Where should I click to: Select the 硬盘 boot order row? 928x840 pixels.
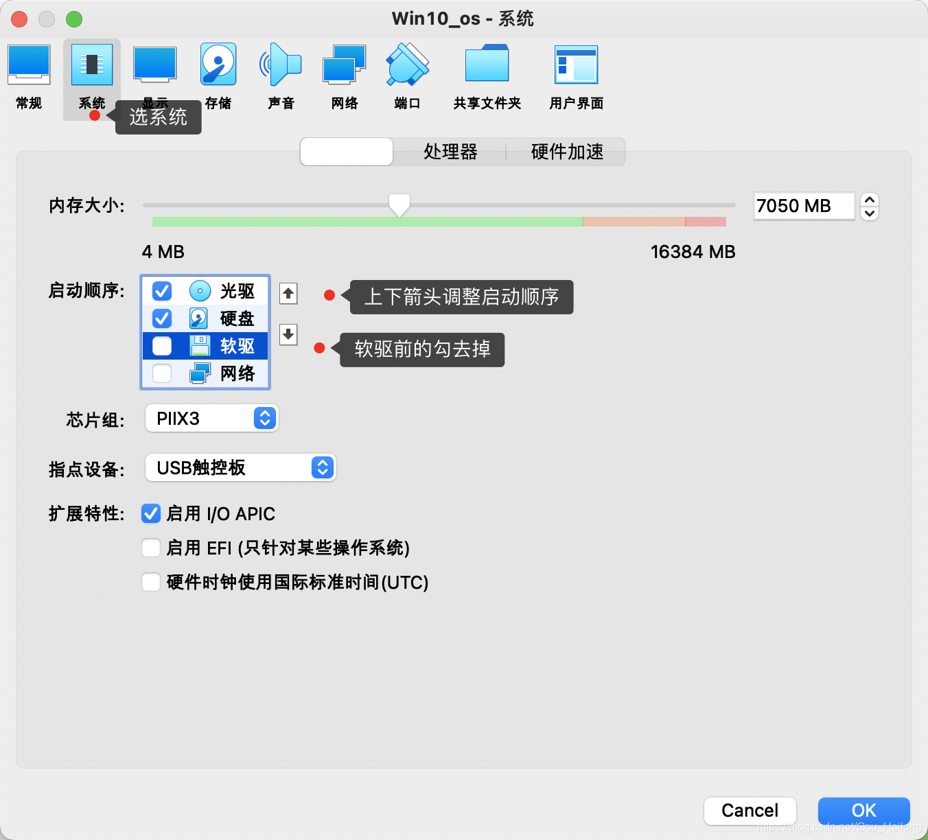(x=205, y=318)
